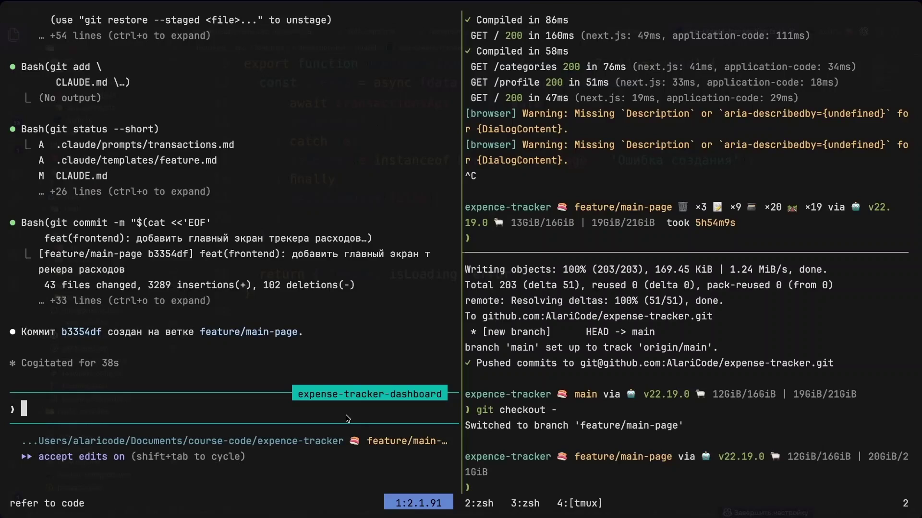Click the sushi icon before feature/main-page ×3 prompt
The height and width of the screenshot is (518, 922).
click(562, 207)
